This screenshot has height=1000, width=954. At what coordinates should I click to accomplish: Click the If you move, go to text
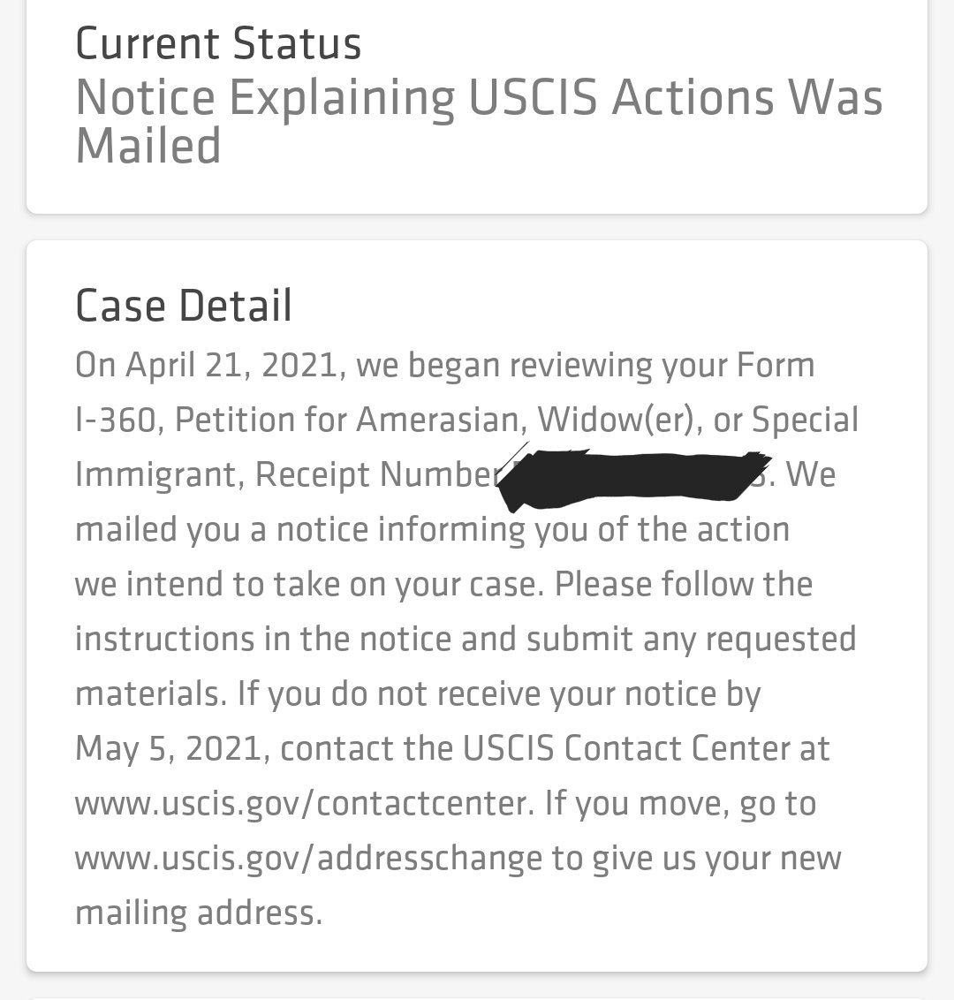pos(680,804)
